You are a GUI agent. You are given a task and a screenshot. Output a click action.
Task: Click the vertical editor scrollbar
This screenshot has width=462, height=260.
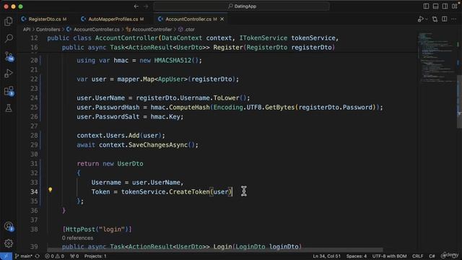(x=459, y=102)
